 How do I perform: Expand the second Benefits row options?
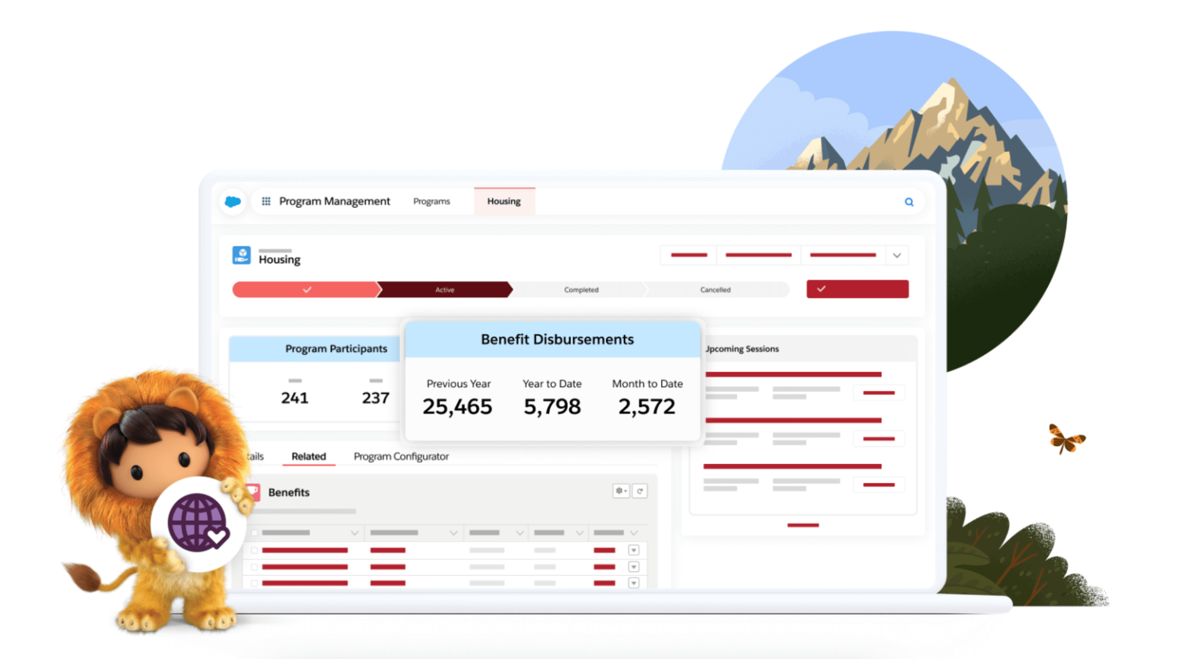tap(636, 568)
